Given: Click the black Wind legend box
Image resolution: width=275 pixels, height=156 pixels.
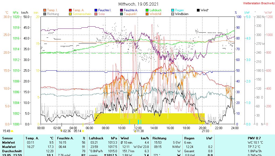Looking at the screenshot, I should pos(198,10).
